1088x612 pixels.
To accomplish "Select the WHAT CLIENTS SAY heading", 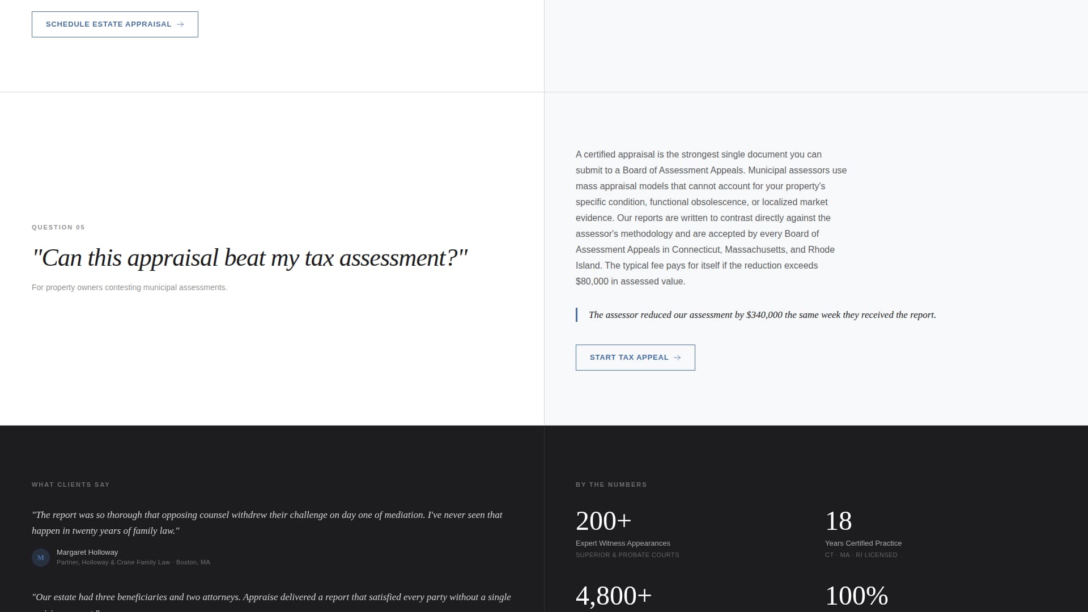I will [70, 484].
